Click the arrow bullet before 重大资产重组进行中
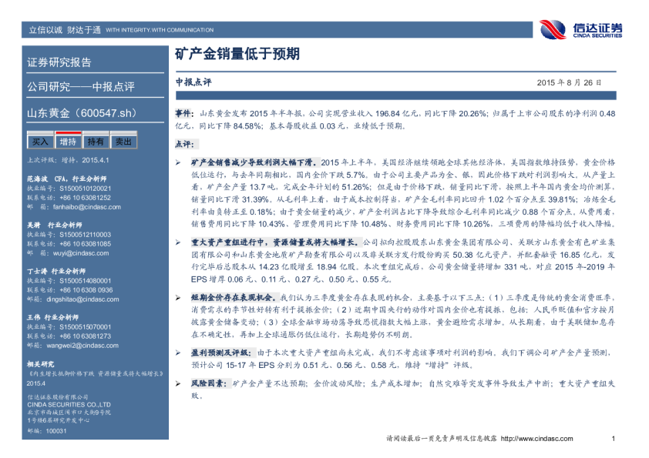 pyautogui.click(x=178, y=241)
